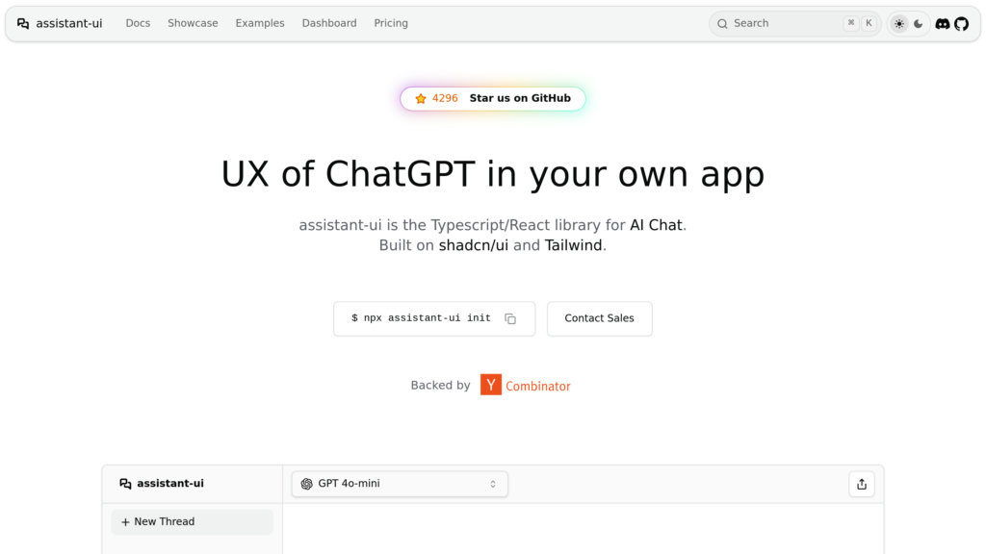Click the search magnifier icon

click(x=722, y=24)
